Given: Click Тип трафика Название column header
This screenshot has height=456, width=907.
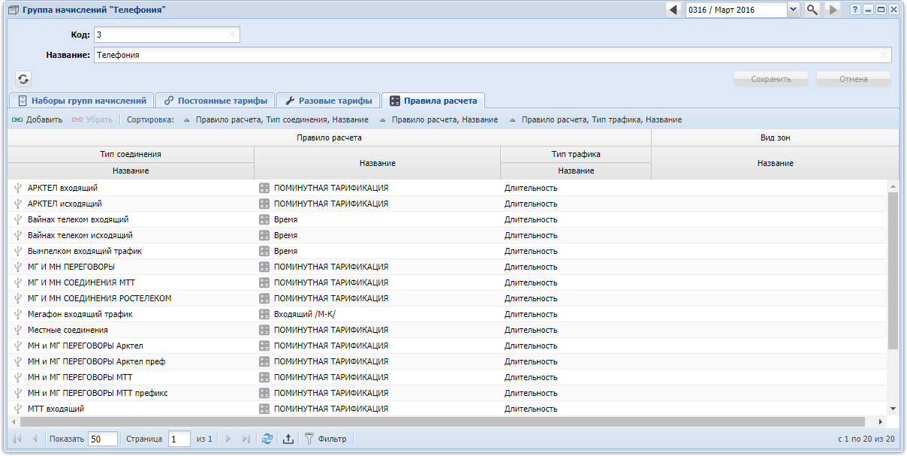Looking at the screenshot, I should (x=576, y=171).
